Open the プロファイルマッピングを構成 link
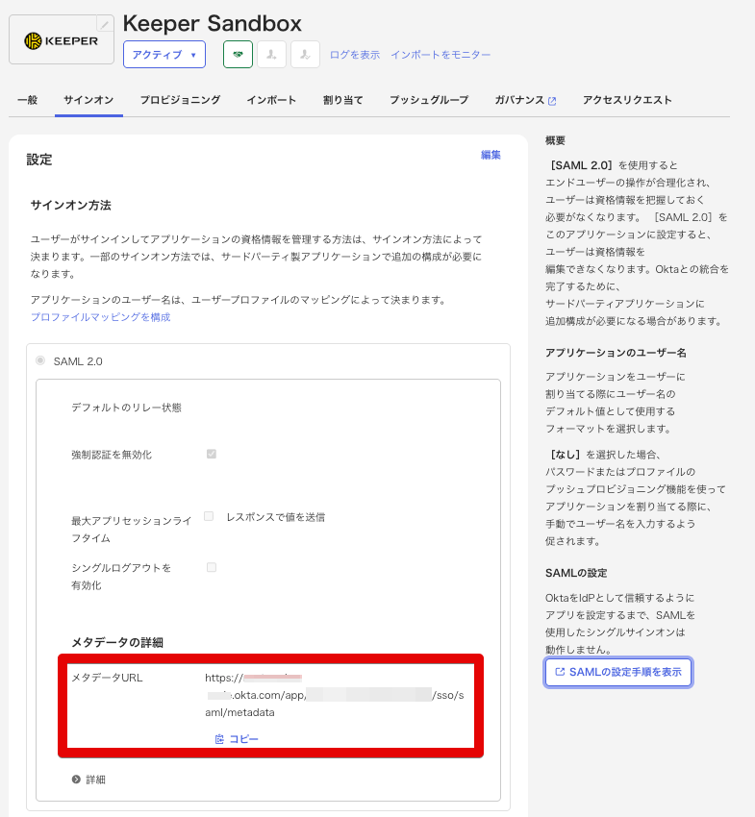This screenshot has width=755, height=817. (100, 317)
